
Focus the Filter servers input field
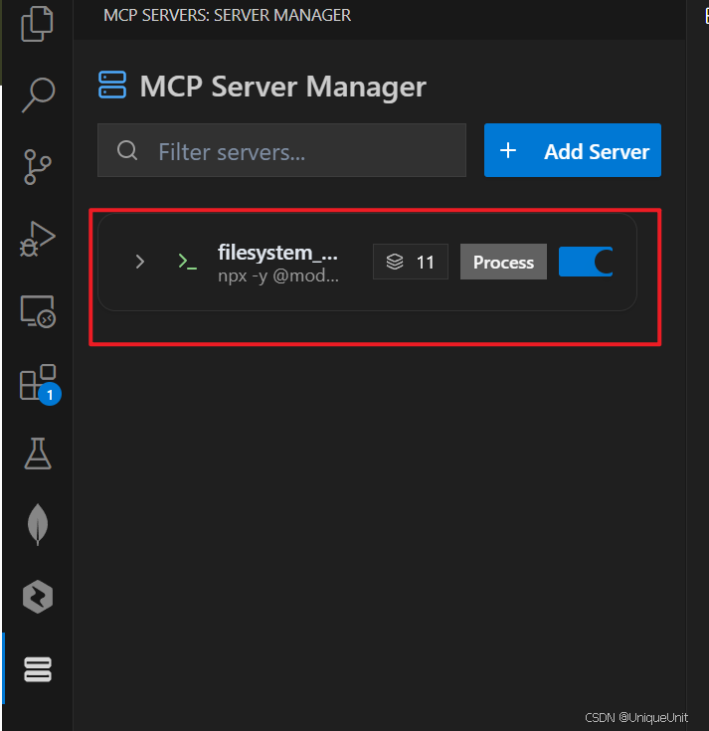281,150
